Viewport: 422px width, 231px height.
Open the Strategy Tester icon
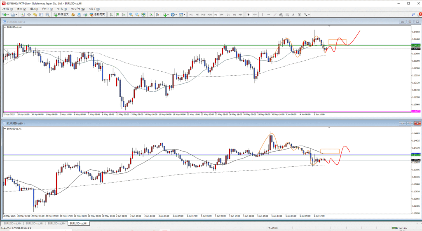47,14
